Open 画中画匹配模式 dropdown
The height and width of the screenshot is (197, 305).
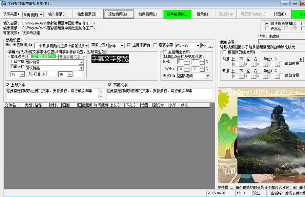62,46
